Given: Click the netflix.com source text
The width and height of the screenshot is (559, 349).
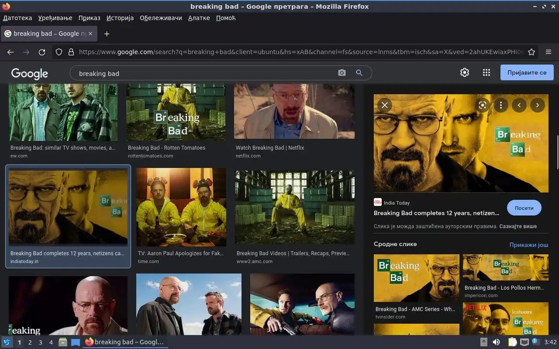Looking at the screenshot, I should pyautogui.click(x=248, y=156).
